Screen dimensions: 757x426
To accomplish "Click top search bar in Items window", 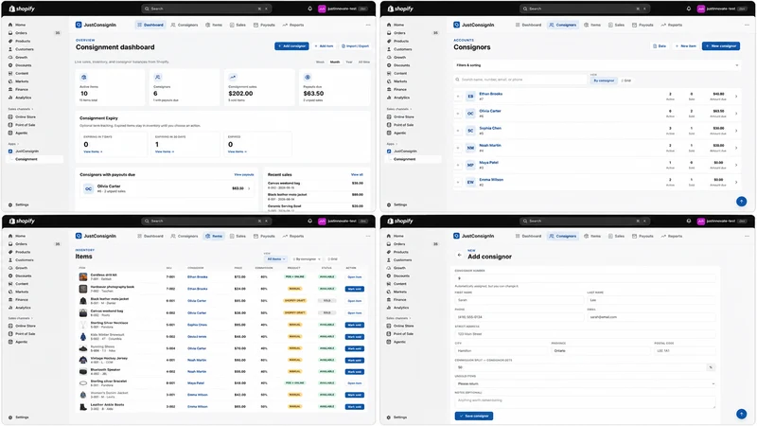I will tap(206, 221).
